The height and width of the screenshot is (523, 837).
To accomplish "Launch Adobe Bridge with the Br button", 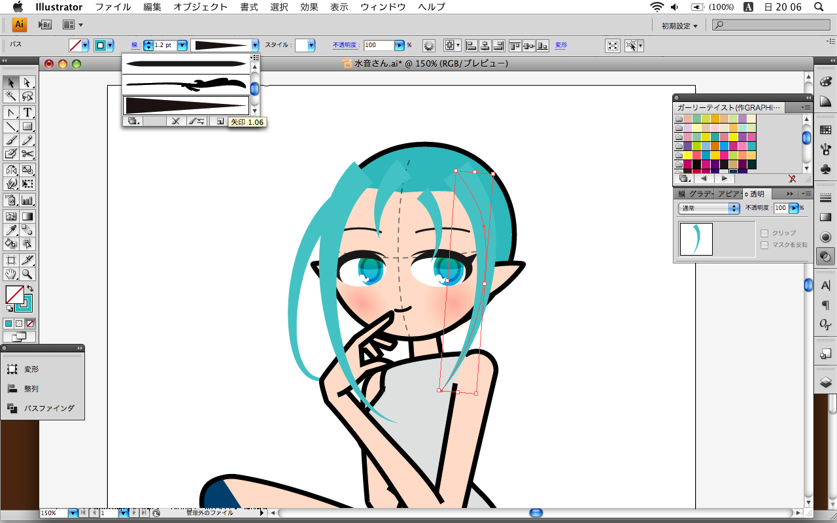I will [45, 25].
